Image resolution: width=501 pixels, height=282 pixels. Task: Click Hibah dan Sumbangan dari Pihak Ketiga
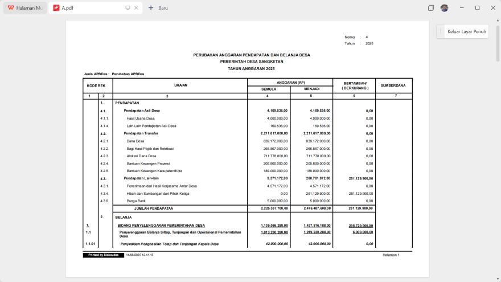coord(158,194)
